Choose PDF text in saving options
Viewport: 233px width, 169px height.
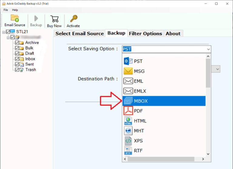(x=138, y=111)
